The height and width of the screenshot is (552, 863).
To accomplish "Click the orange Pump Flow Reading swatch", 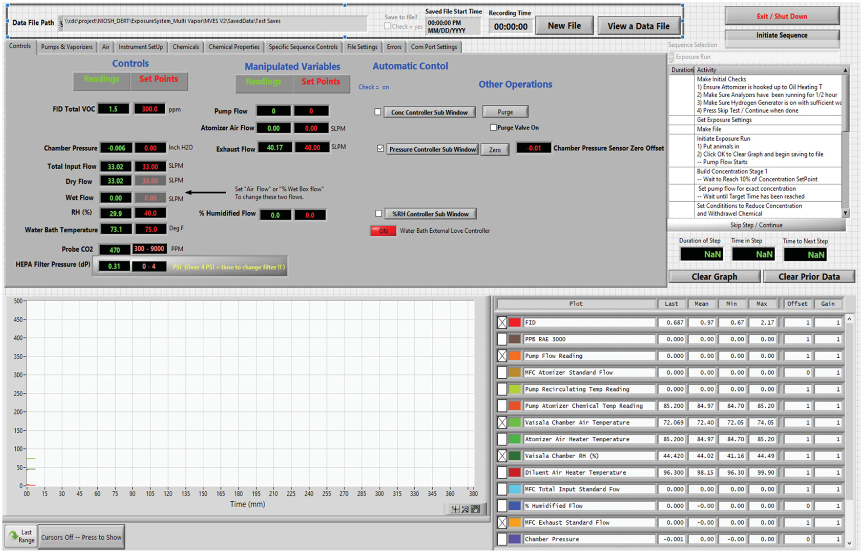I will point(514,356).
